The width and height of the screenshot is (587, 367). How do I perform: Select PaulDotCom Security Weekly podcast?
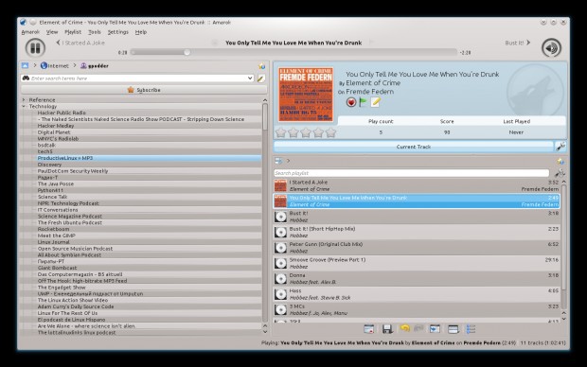(73, 171)
